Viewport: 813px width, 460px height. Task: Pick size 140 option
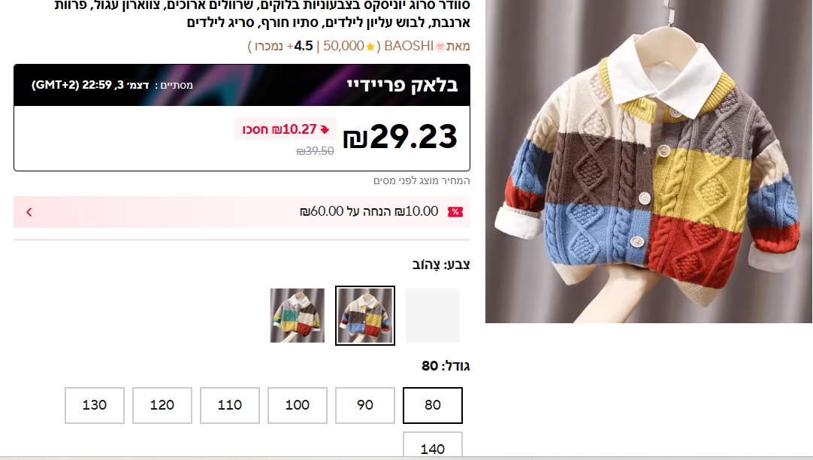click(433, 446)
